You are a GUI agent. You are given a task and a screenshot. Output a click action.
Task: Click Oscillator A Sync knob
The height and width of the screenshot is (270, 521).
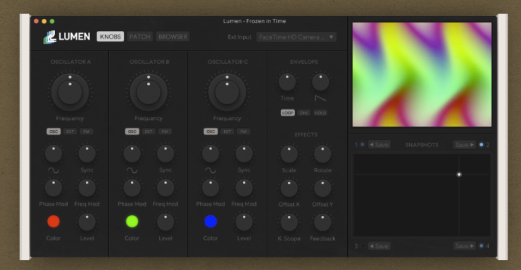click(87, 153)
